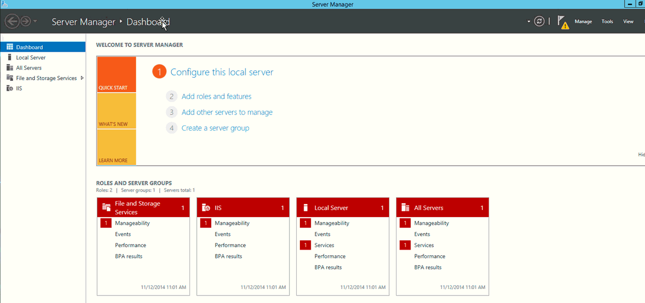Click red Manageability badge in IIS tile
This screenshot has height=303, width=645.
click(205, 223)
